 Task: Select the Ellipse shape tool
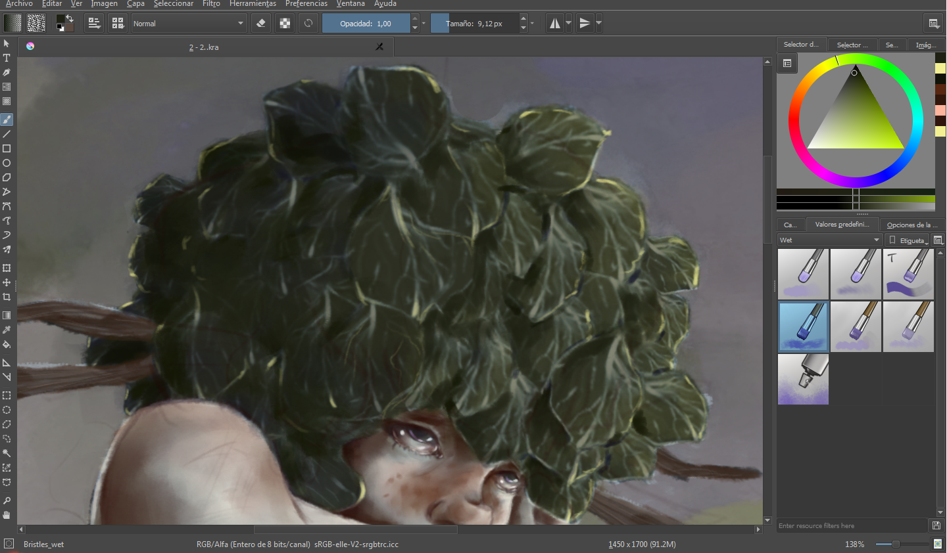[x=7, y=163]
